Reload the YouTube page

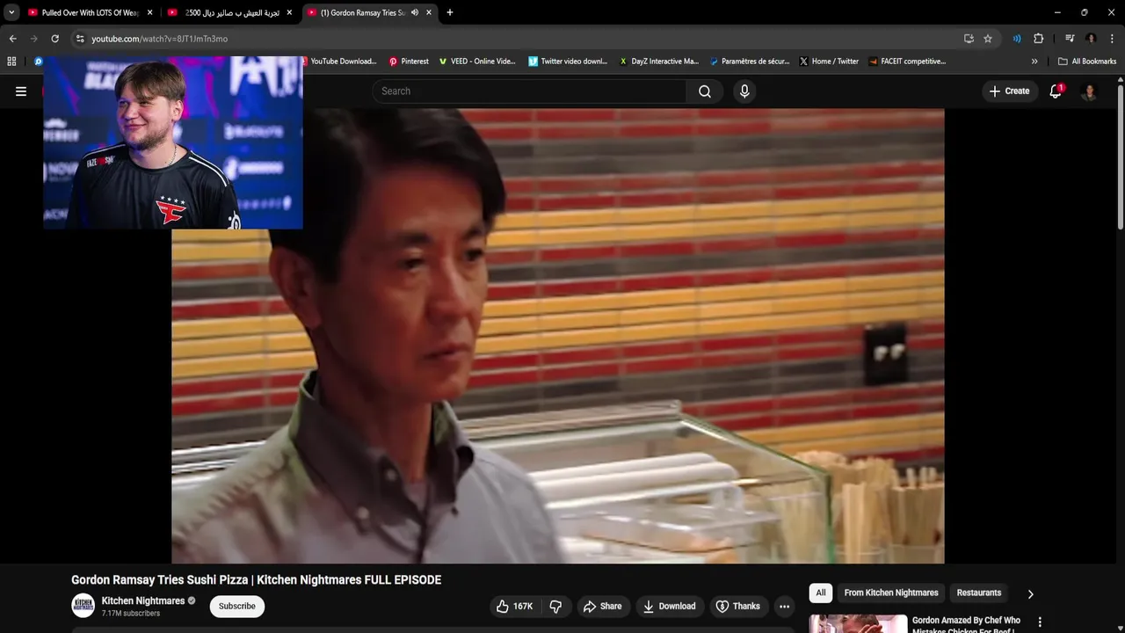(x=54, y=39)
